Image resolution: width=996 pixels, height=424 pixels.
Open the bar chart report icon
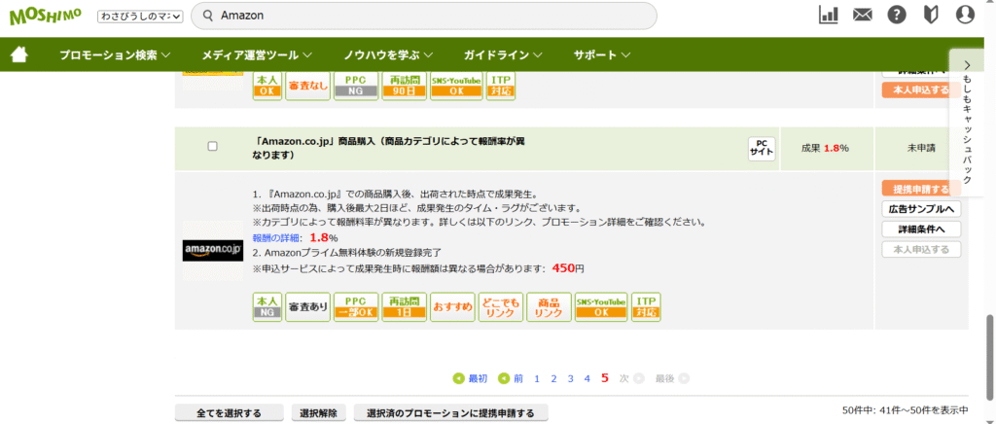829,16
